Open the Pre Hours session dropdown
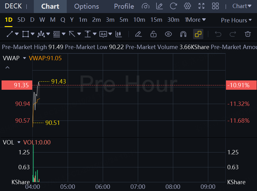Screen dimensions: 257x191 pos(236,20)
